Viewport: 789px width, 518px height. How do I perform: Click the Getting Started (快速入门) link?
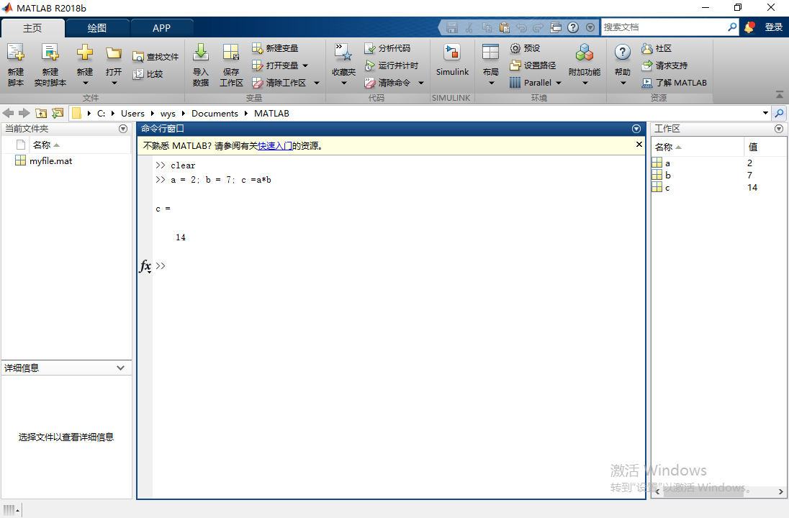click(x=275, y=146)
